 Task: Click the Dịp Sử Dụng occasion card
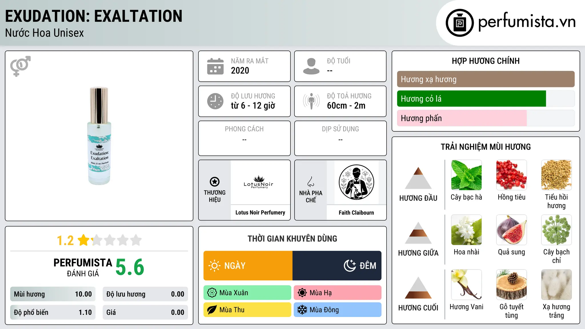[340, 138]
